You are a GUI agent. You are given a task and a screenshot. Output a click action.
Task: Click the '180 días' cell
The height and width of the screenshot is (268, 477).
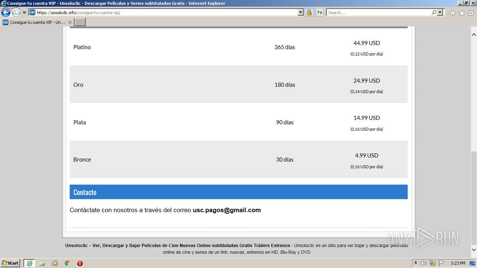coord(285,85)
